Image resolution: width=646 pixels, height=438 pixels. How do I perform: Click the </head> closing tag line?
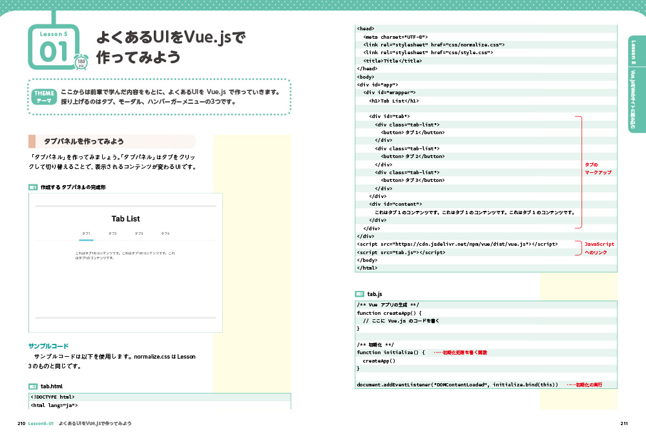[x=367, y=68]
